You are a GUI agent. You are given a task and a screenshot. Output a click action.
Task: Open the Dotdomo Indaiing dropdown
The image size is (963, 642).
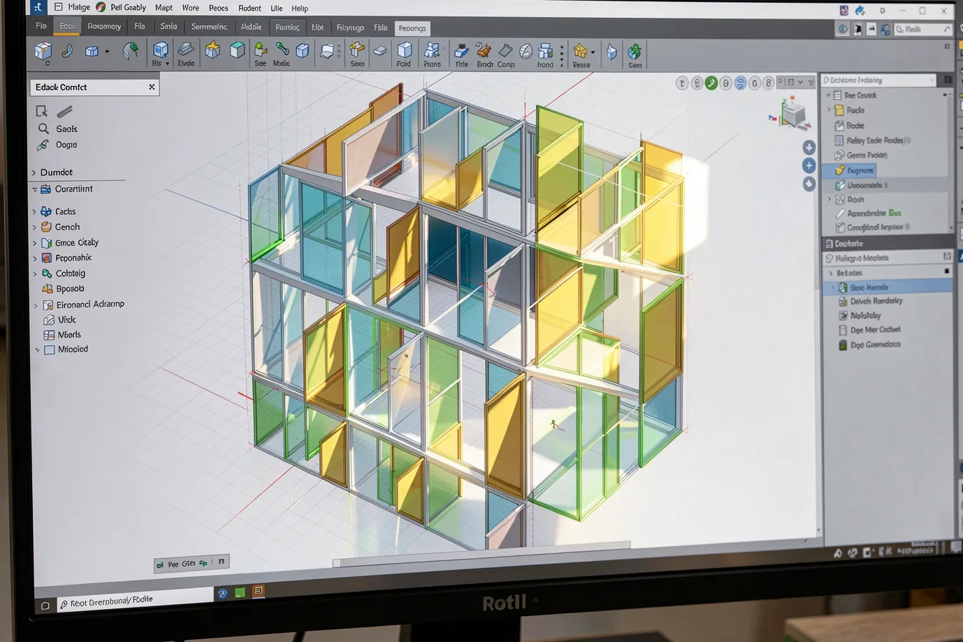[x=878, y=80]
